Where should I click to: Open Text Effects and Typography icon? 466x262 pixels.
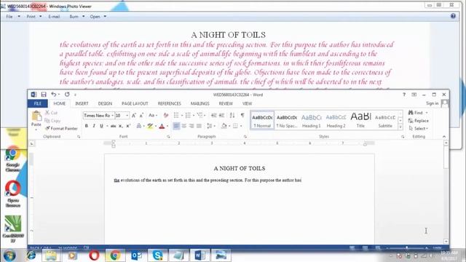pos(139,126)
